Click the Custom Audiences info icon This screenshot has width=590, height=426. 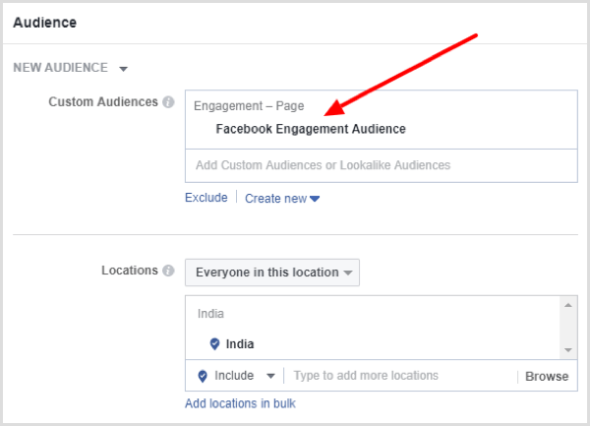point(168,102)
